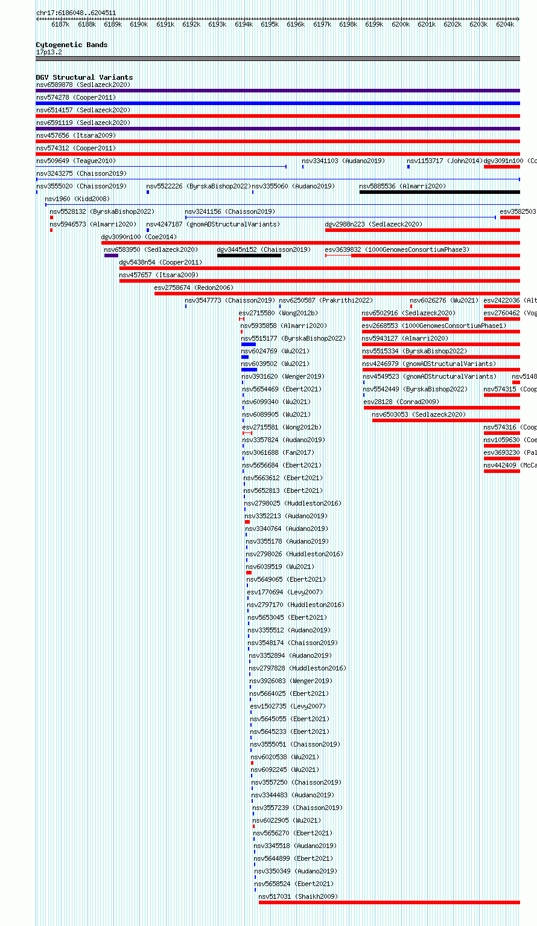Screen dimensions: 537x926
Task: Click the esv28128 (Conrad2009) label
Action: coord(401,402)
